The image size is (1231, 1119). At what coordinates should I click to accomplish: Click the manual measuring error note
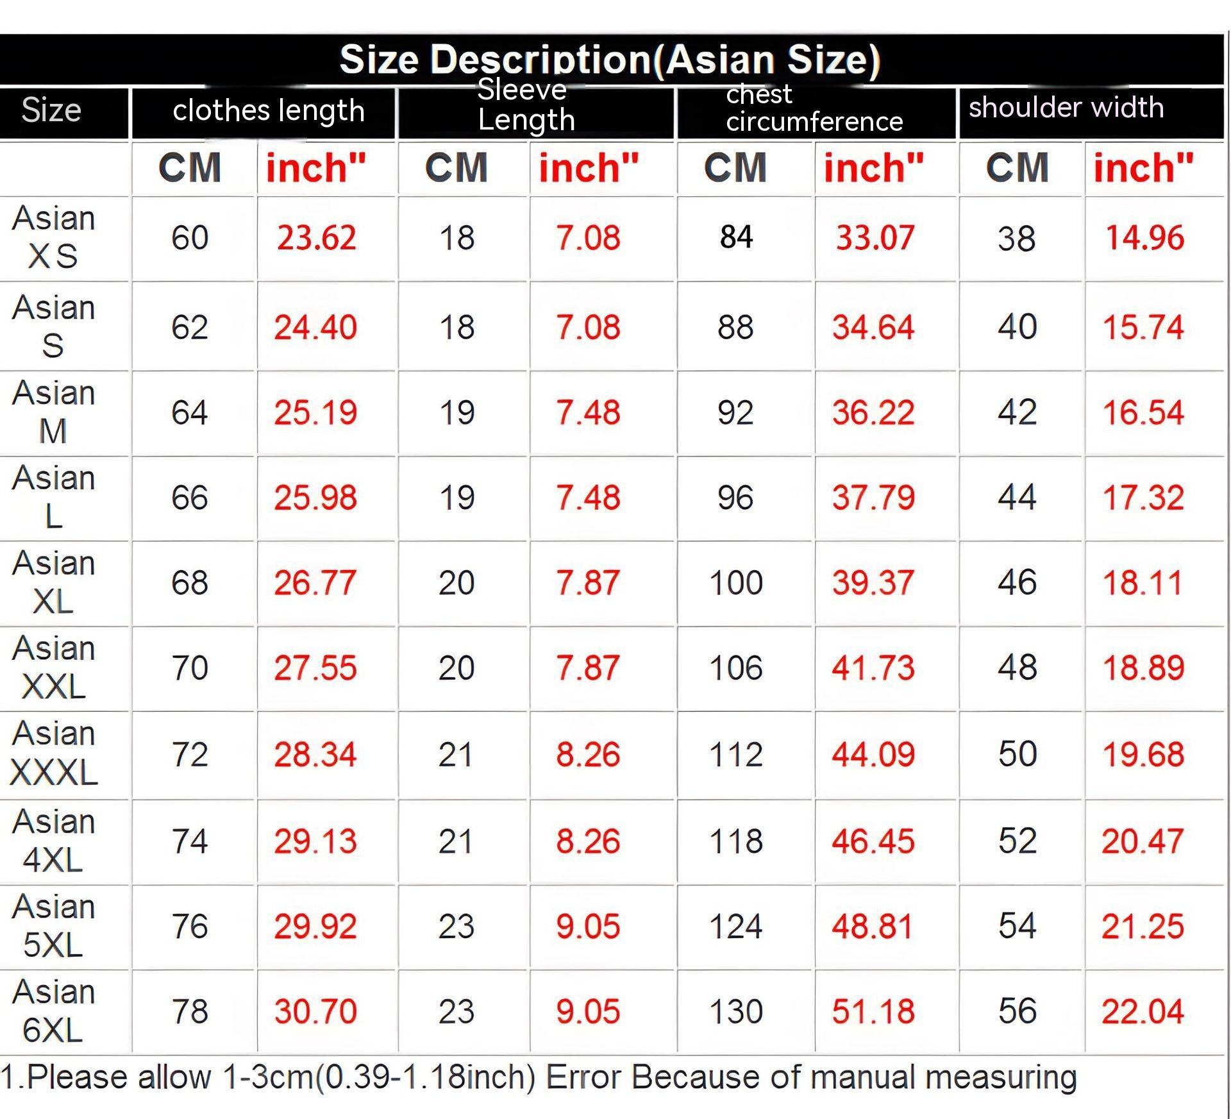539,1077
